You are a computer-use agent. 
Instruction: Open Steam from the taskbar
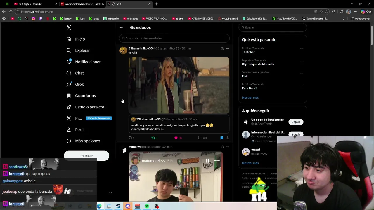(118, 206)
